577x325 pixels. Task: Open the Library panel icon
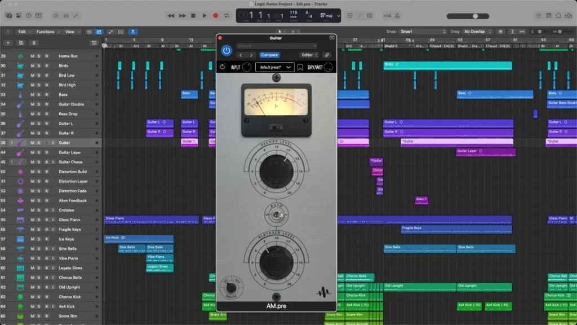8,16
